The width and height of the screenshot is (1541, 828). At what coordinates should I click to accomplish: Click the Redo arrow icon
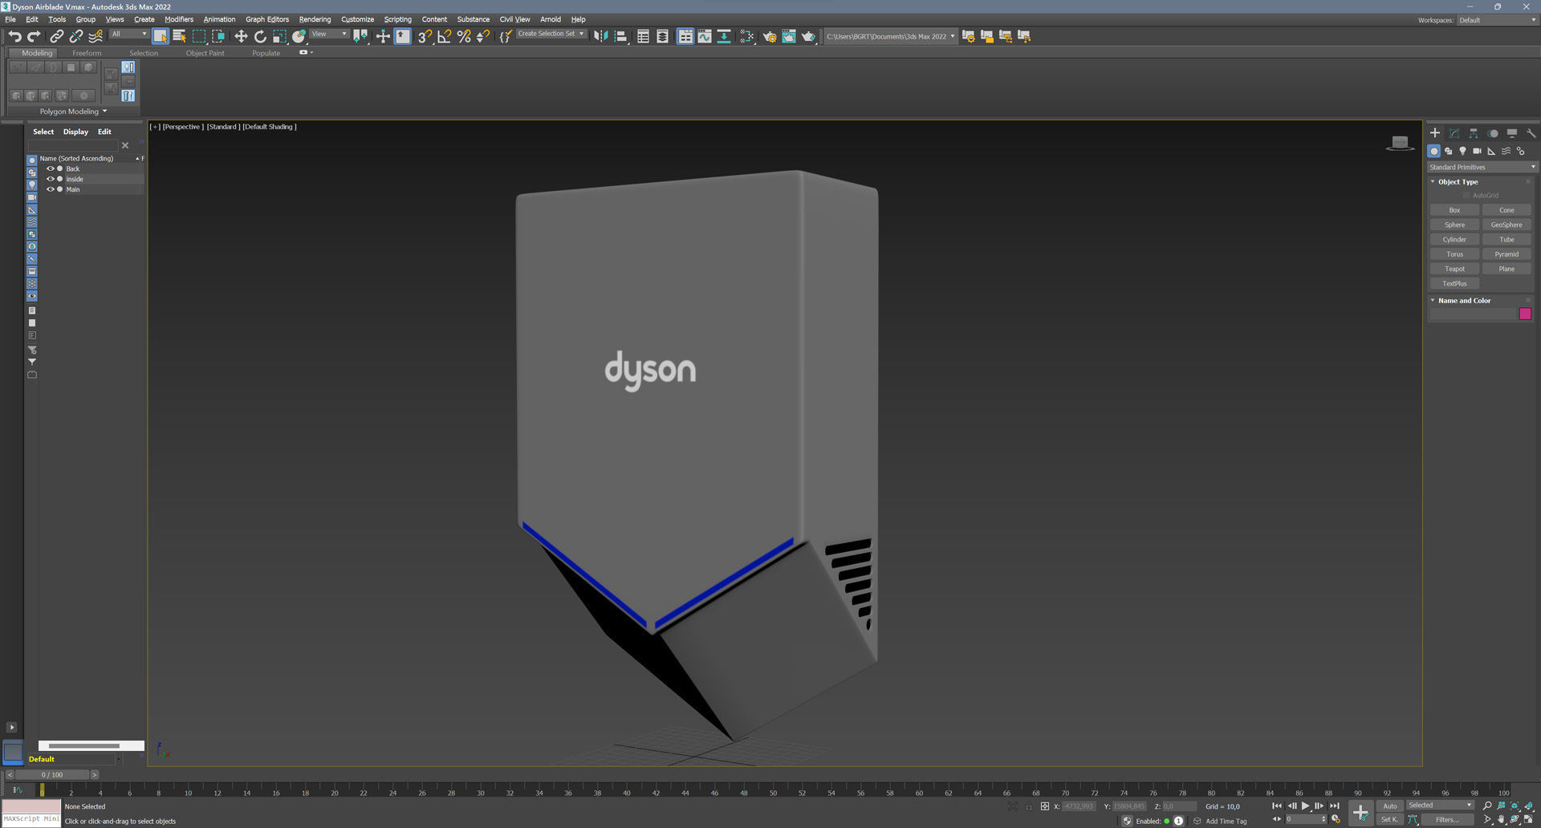point(34,36)
